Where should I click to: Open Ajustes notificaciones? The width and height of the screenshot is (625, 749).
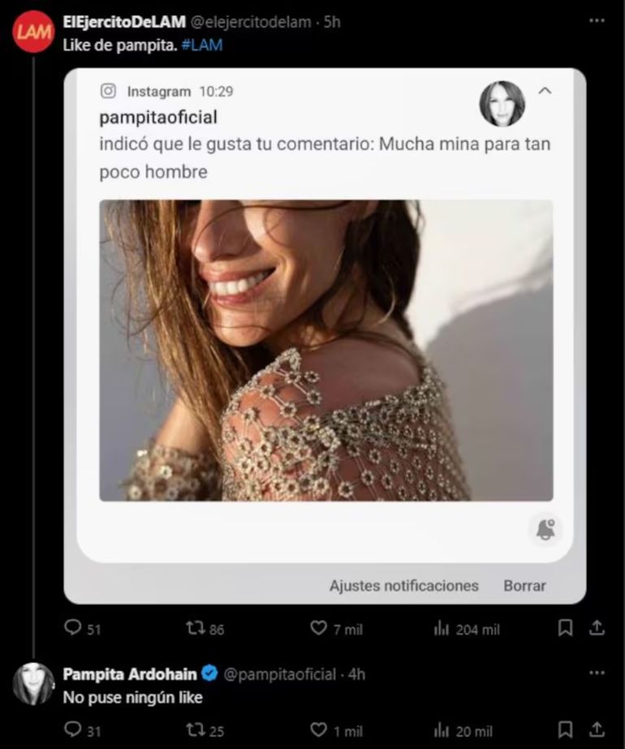pyautogui.click(x=403, y=584)
